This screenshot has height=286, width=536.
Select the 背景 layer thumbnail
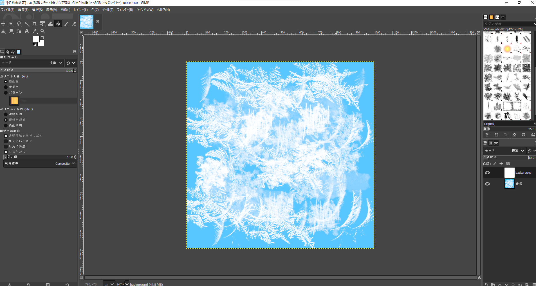click(509, 184)
